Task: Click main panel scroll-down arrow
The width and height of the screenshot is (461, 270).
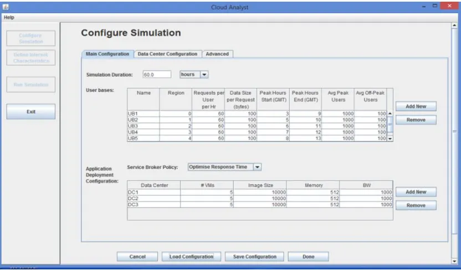Action: click(x=454, y=261)
